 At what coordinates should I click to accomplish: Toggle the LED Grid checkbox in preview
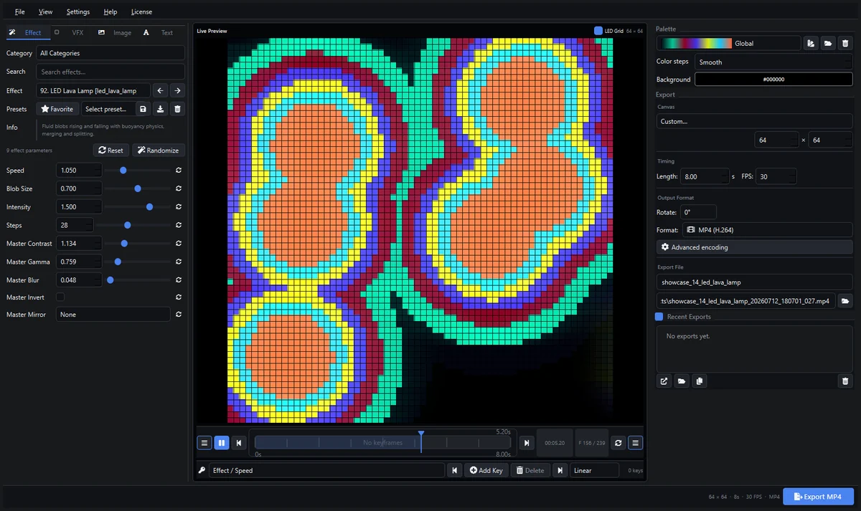[598, 31]
